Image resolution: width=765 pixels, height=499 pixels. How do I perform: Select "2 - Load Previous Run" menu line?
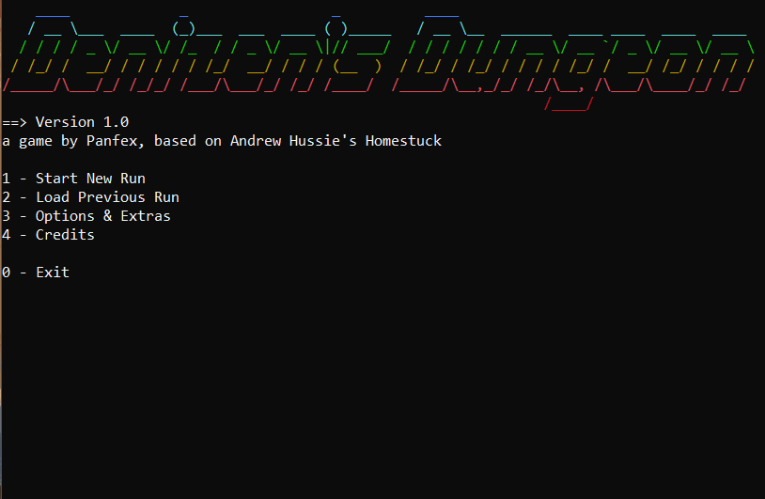(x=91, y=197)
